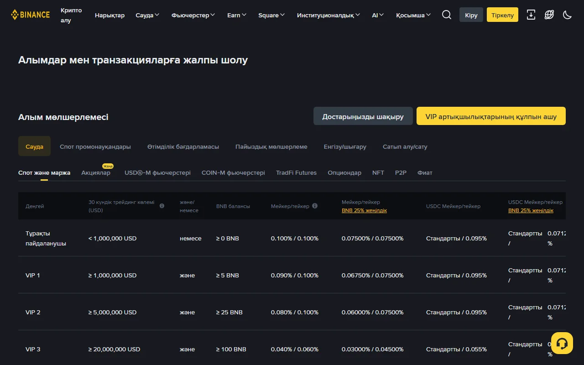The image size is (584, 365).
Task: Expand the Қосымша dropdown menu
Action: [x=413, y=15]
